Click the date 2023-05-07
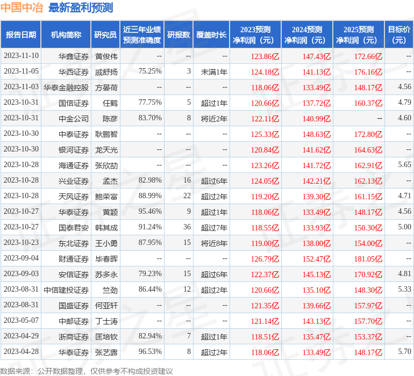The image size is (414, 376). [21, 320]
